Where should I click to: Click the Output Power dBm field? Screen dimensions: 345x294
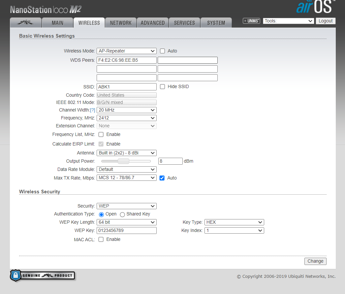tap(170, 161)
